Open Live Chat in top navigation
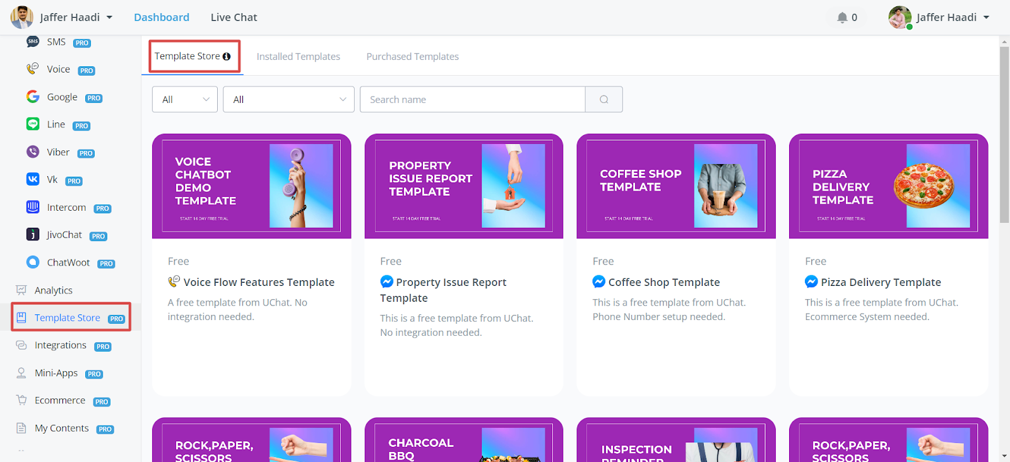This screenshot has width=1010, height=462. (234, 17)
